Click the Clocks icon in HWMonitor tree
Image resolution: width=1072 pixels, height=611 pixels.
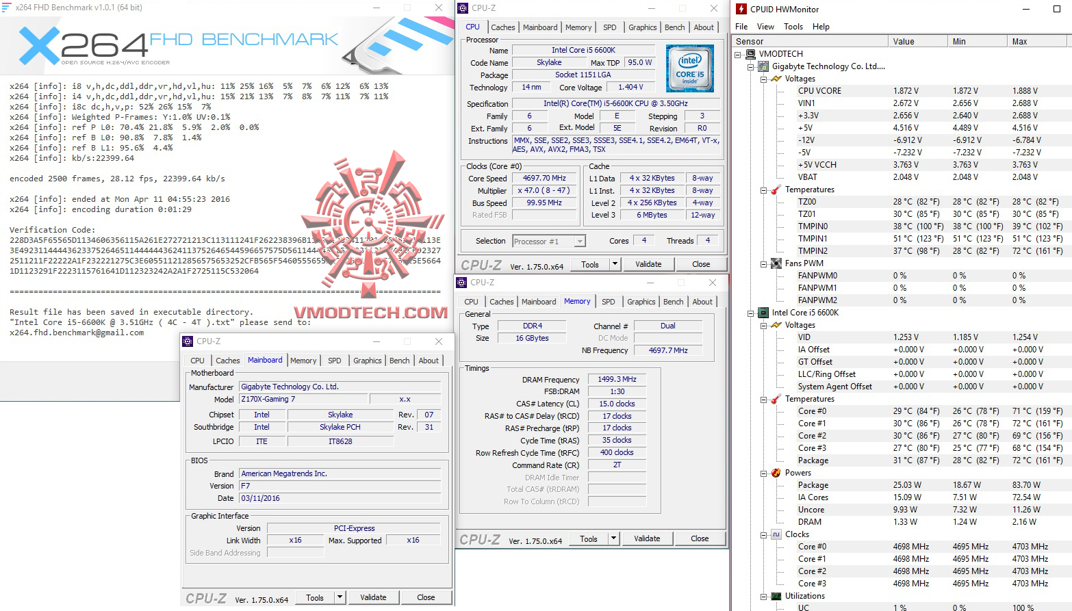click(776, 534)
